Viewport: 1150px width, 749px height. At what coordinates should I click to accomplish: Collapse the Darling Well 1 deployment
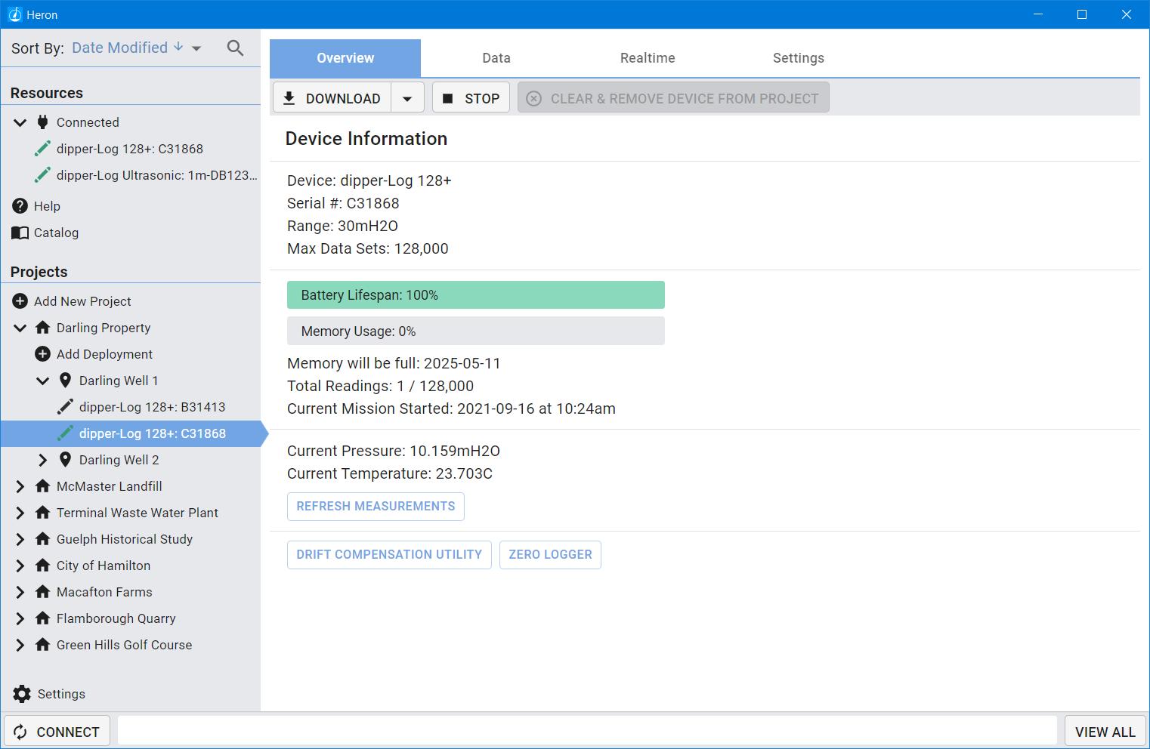[x=43, y=381]
